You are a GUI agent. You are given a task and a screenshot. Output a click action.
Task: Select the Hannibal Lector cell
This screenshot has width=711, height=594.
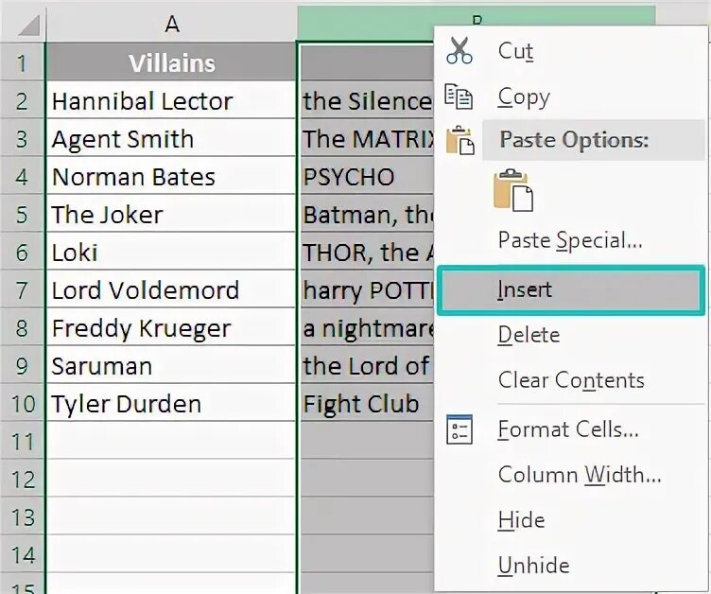[171, 101]
